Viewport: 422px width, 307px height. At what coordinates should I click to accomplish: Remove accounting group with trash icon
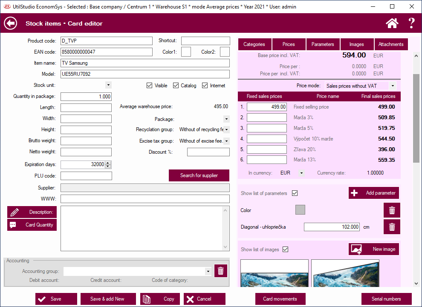click(x=221, y=271)
